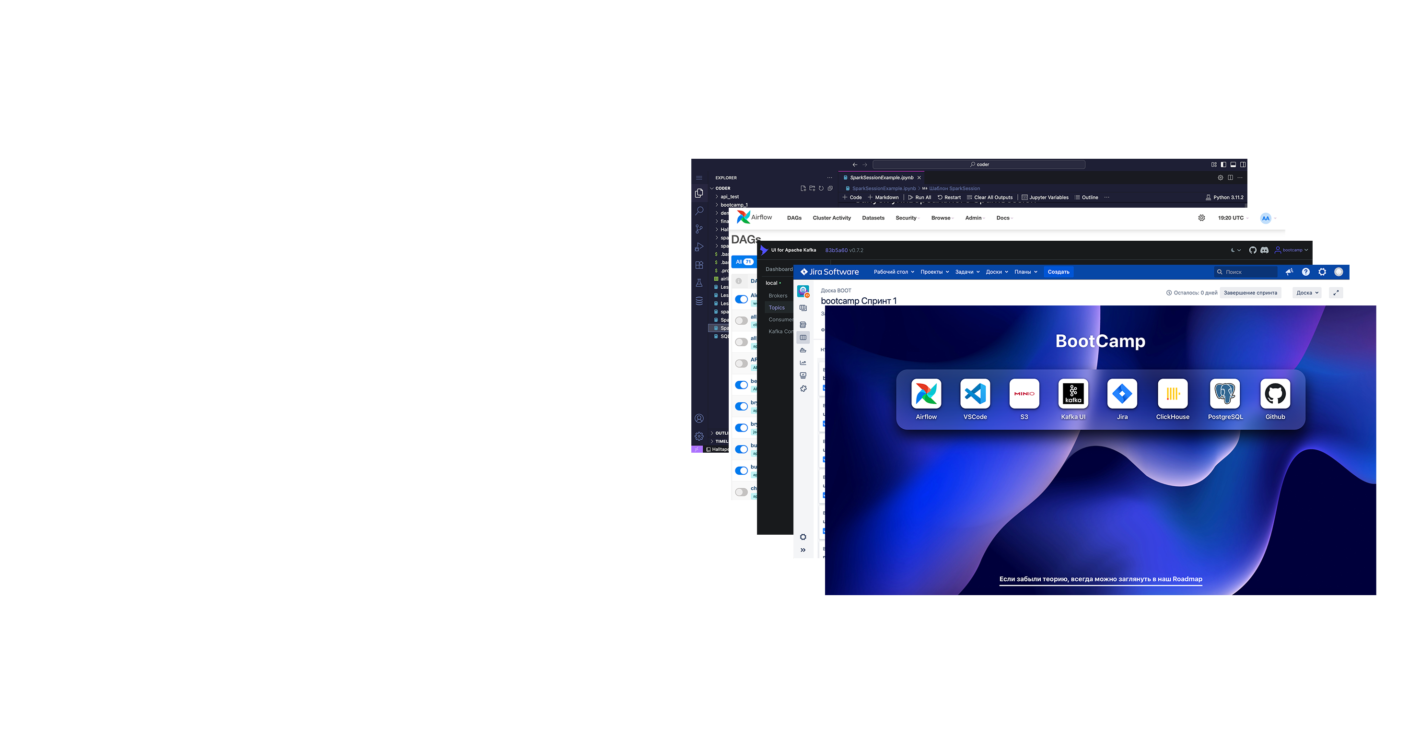Open the Jira 'Рабочий стол' dropdown
The height and width of the screenshot is (751, 1420).
click(894, 272)
